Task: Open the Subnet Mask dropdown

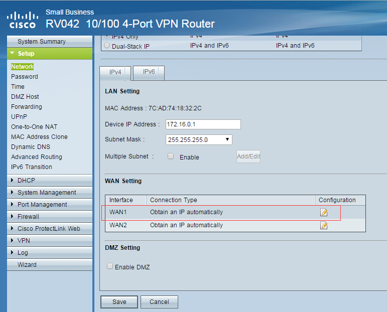Action: [x=199, y=139]
